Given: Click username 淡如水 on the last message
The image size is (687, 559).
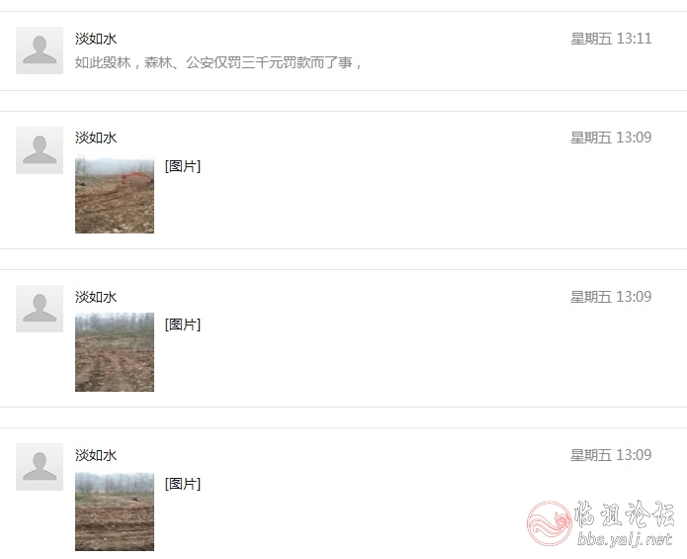Looking at the screenshot, I should point(96,455).
